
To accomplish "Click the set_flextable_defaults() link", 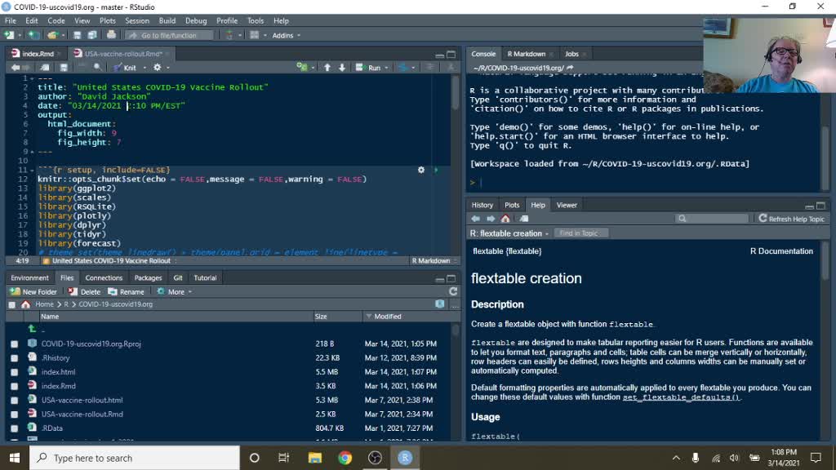I will pyautogui.click(x=681, y=397).
